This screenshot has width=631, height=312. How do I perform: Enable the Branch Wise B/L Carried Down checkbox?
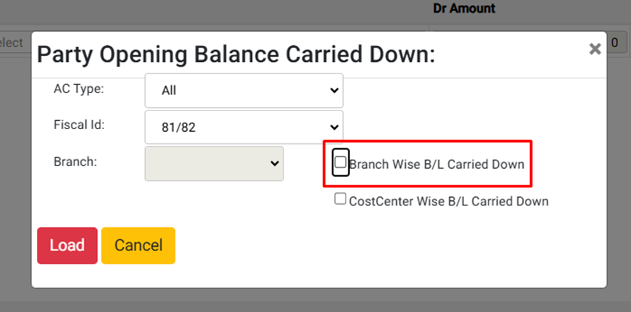click(x=340, y=163)
